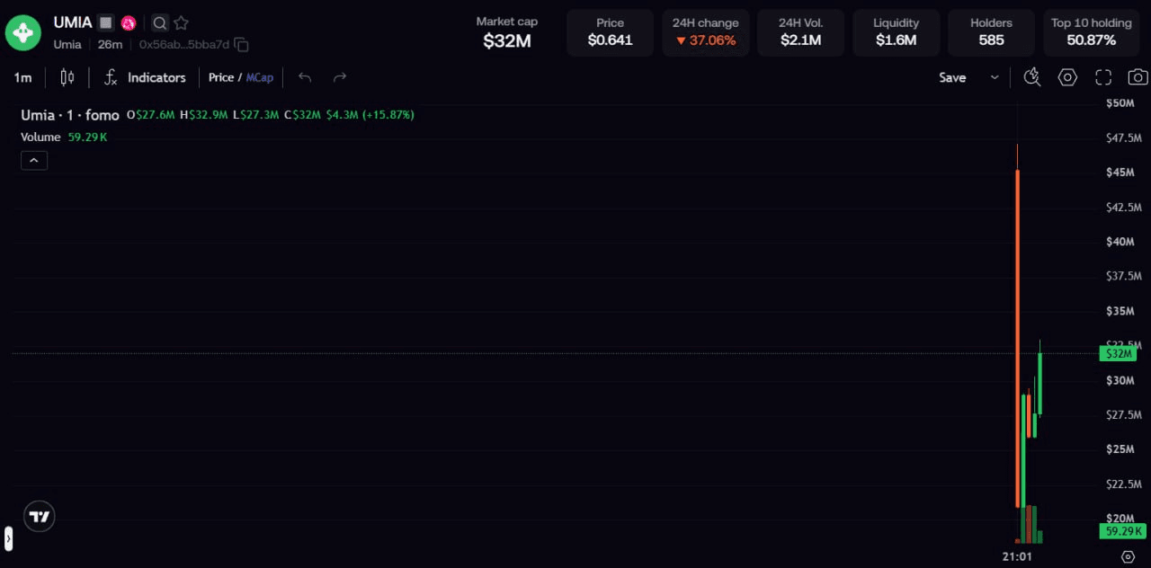
Task: Collapse the indicator legend chevron
Action: click(x=34, y=161)
